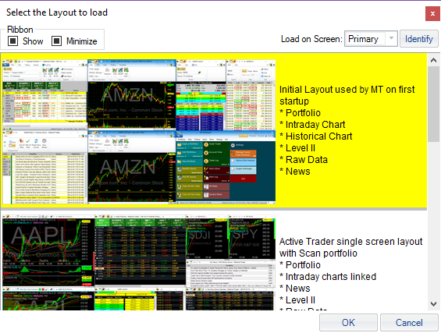Toggle the Ribbon Show checkbox
Image resolution: width=441 pixels, height=333 pixels.
tap(13, 41)
